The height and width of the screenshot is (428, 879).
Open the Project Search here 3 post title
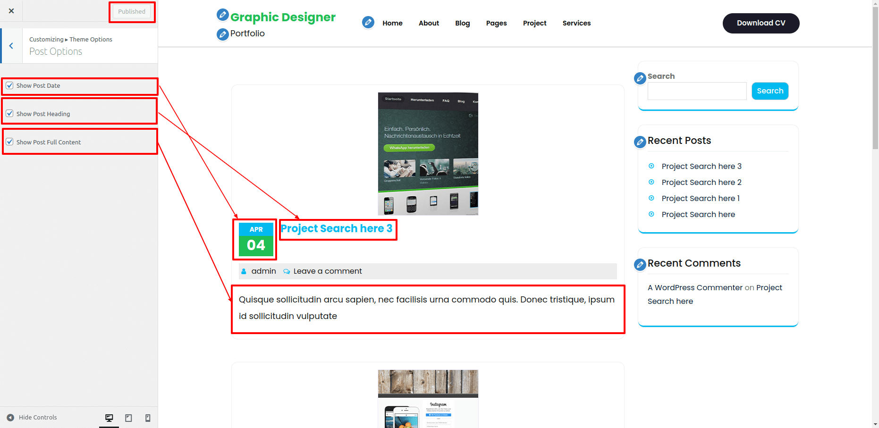337,229
